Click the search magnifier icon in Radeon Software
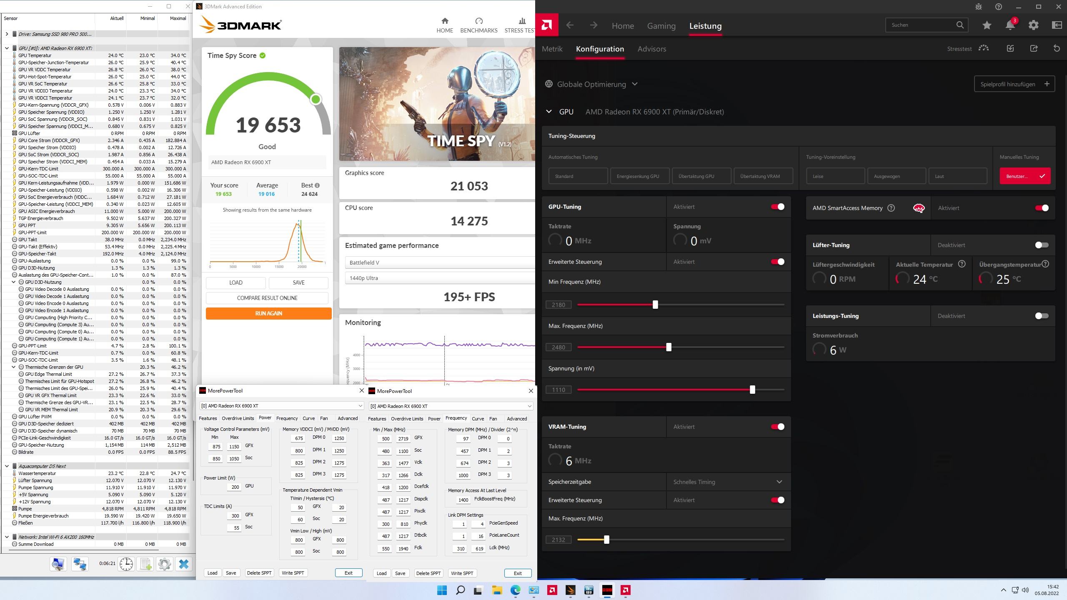This screenshot has height=600, width=1067. 960,25
